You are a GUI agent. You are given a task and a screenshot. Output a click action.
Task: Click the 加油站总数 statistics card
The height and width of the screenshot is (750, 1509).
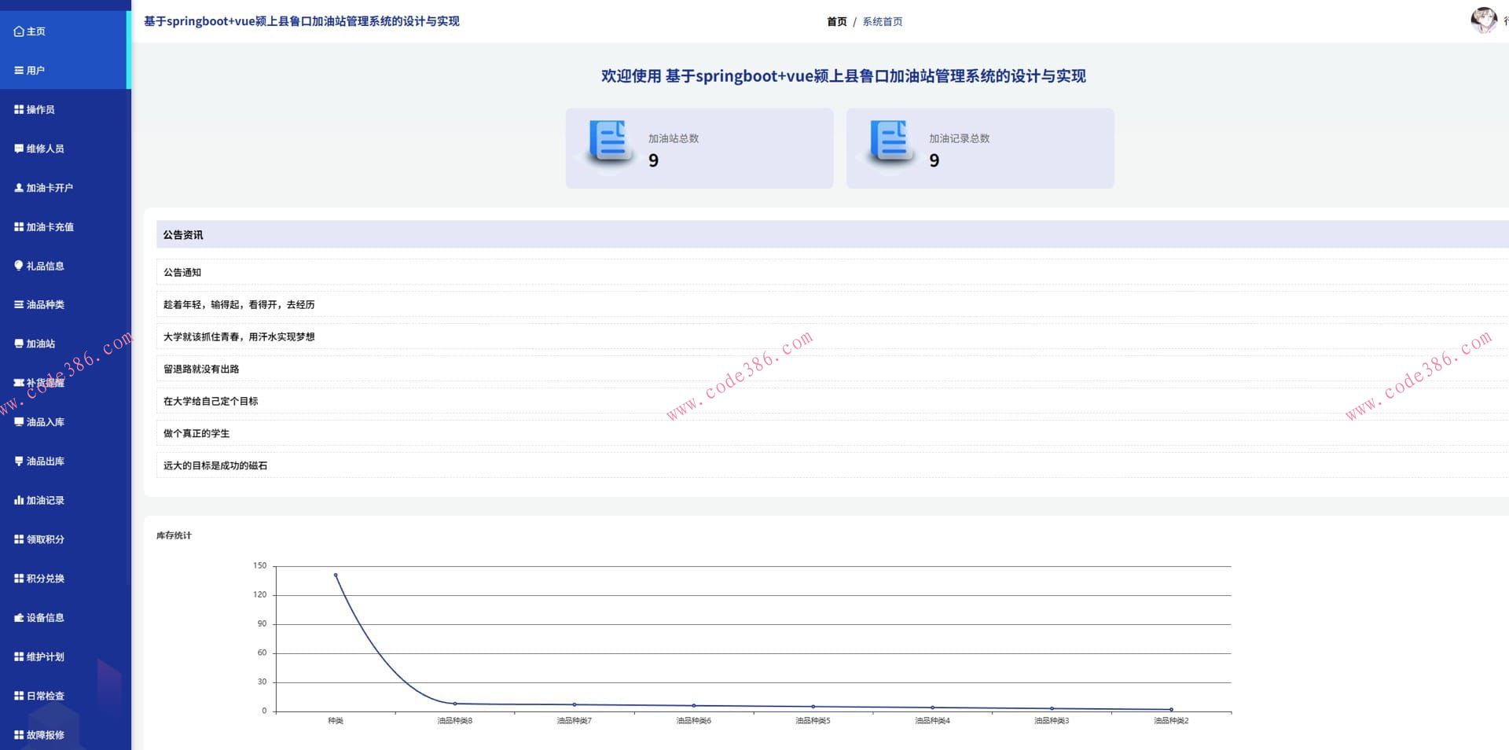click(x=699, y=148)
